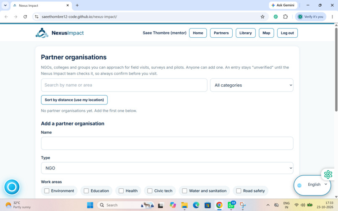This screenshot has width=338, height=211.
Task: Open the Partners page
Action: coord(221,33)
